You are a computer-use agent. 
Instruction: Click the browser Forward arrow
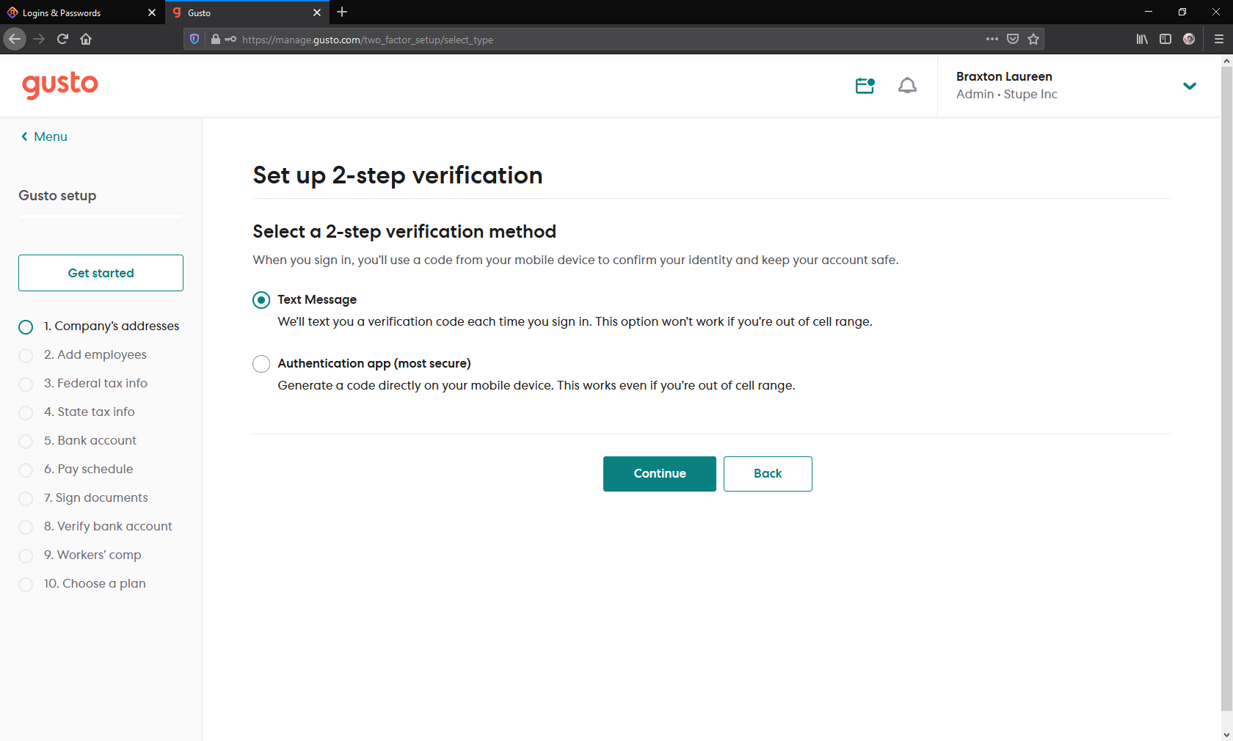(40, 39)
